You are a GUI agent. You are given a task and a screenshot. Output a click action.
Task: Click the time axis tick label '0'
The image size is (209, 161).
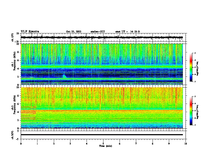(x=21, y=144)
